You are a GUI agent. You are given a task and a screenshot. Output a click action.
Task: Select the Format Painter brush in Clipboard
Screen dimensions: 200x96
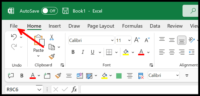52,57
